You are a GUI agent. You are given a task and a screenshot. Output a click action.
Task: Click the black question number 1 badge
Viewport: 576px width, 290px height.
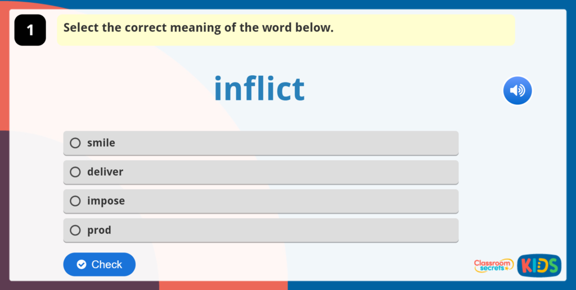pos(30,30)
